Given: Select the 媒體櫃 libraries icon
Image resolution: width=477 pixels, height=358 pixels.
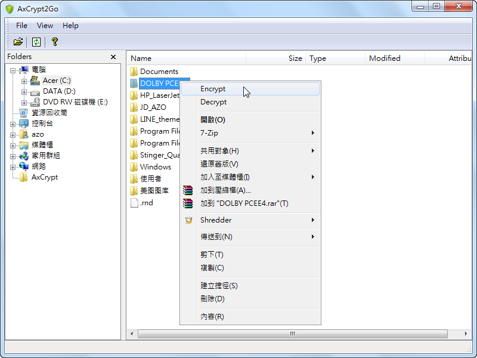Looking at the screenshot, I should tap(24, 145).
